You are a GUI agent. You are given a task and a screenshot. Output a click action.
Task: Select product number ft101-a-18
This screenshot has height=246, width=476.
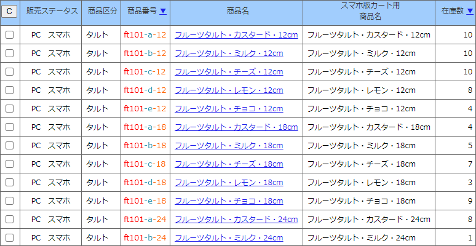tap(145, 127)
